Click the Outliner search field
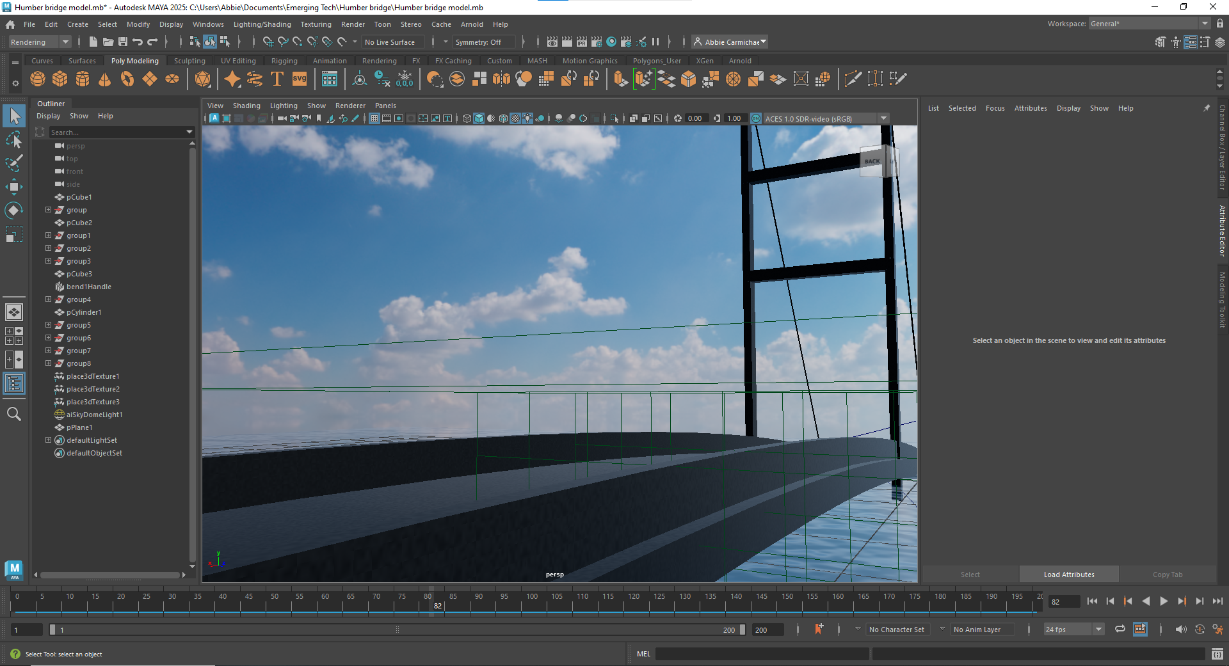 [x=115, y=132]
